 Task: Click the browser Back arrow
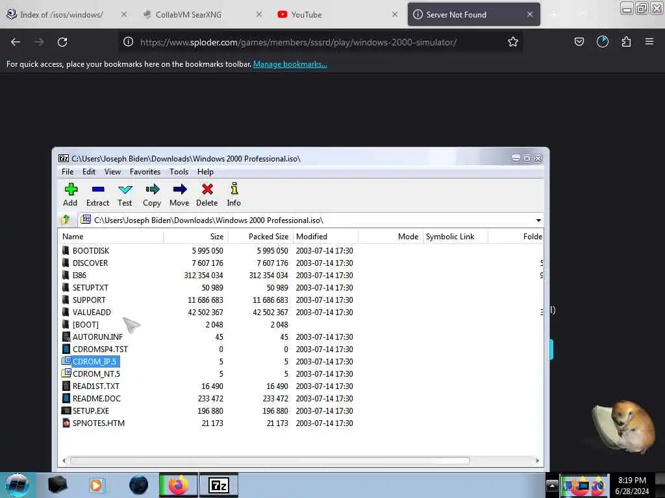[x=16, y=42]
